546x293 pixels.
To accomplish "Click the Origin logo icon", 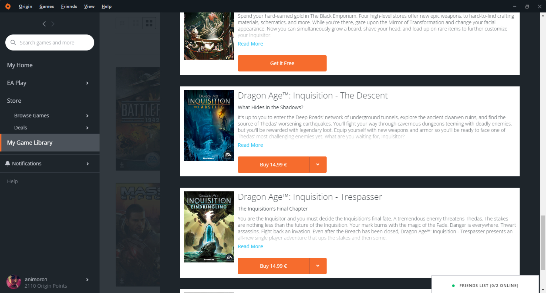I will pos(8,6).
